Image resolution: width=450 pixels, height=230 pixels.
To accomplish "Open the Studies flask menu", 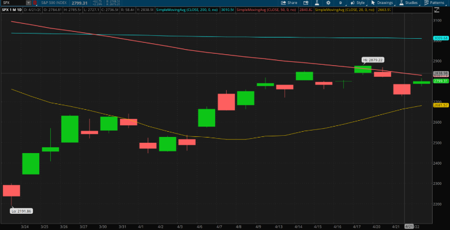I will [x=408, y=2].
